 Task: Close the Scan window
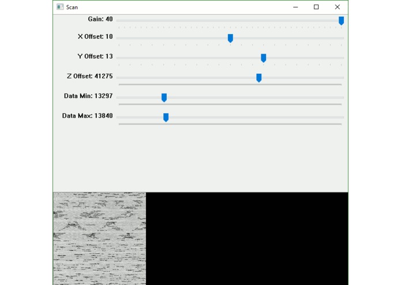(x=338, y=7)
